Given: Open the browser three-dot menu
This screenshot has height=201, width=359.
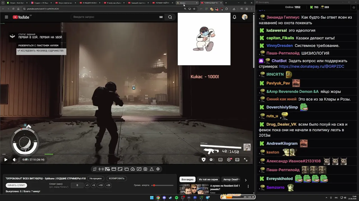Looking at the screenshot, I should tap(252, 9).
